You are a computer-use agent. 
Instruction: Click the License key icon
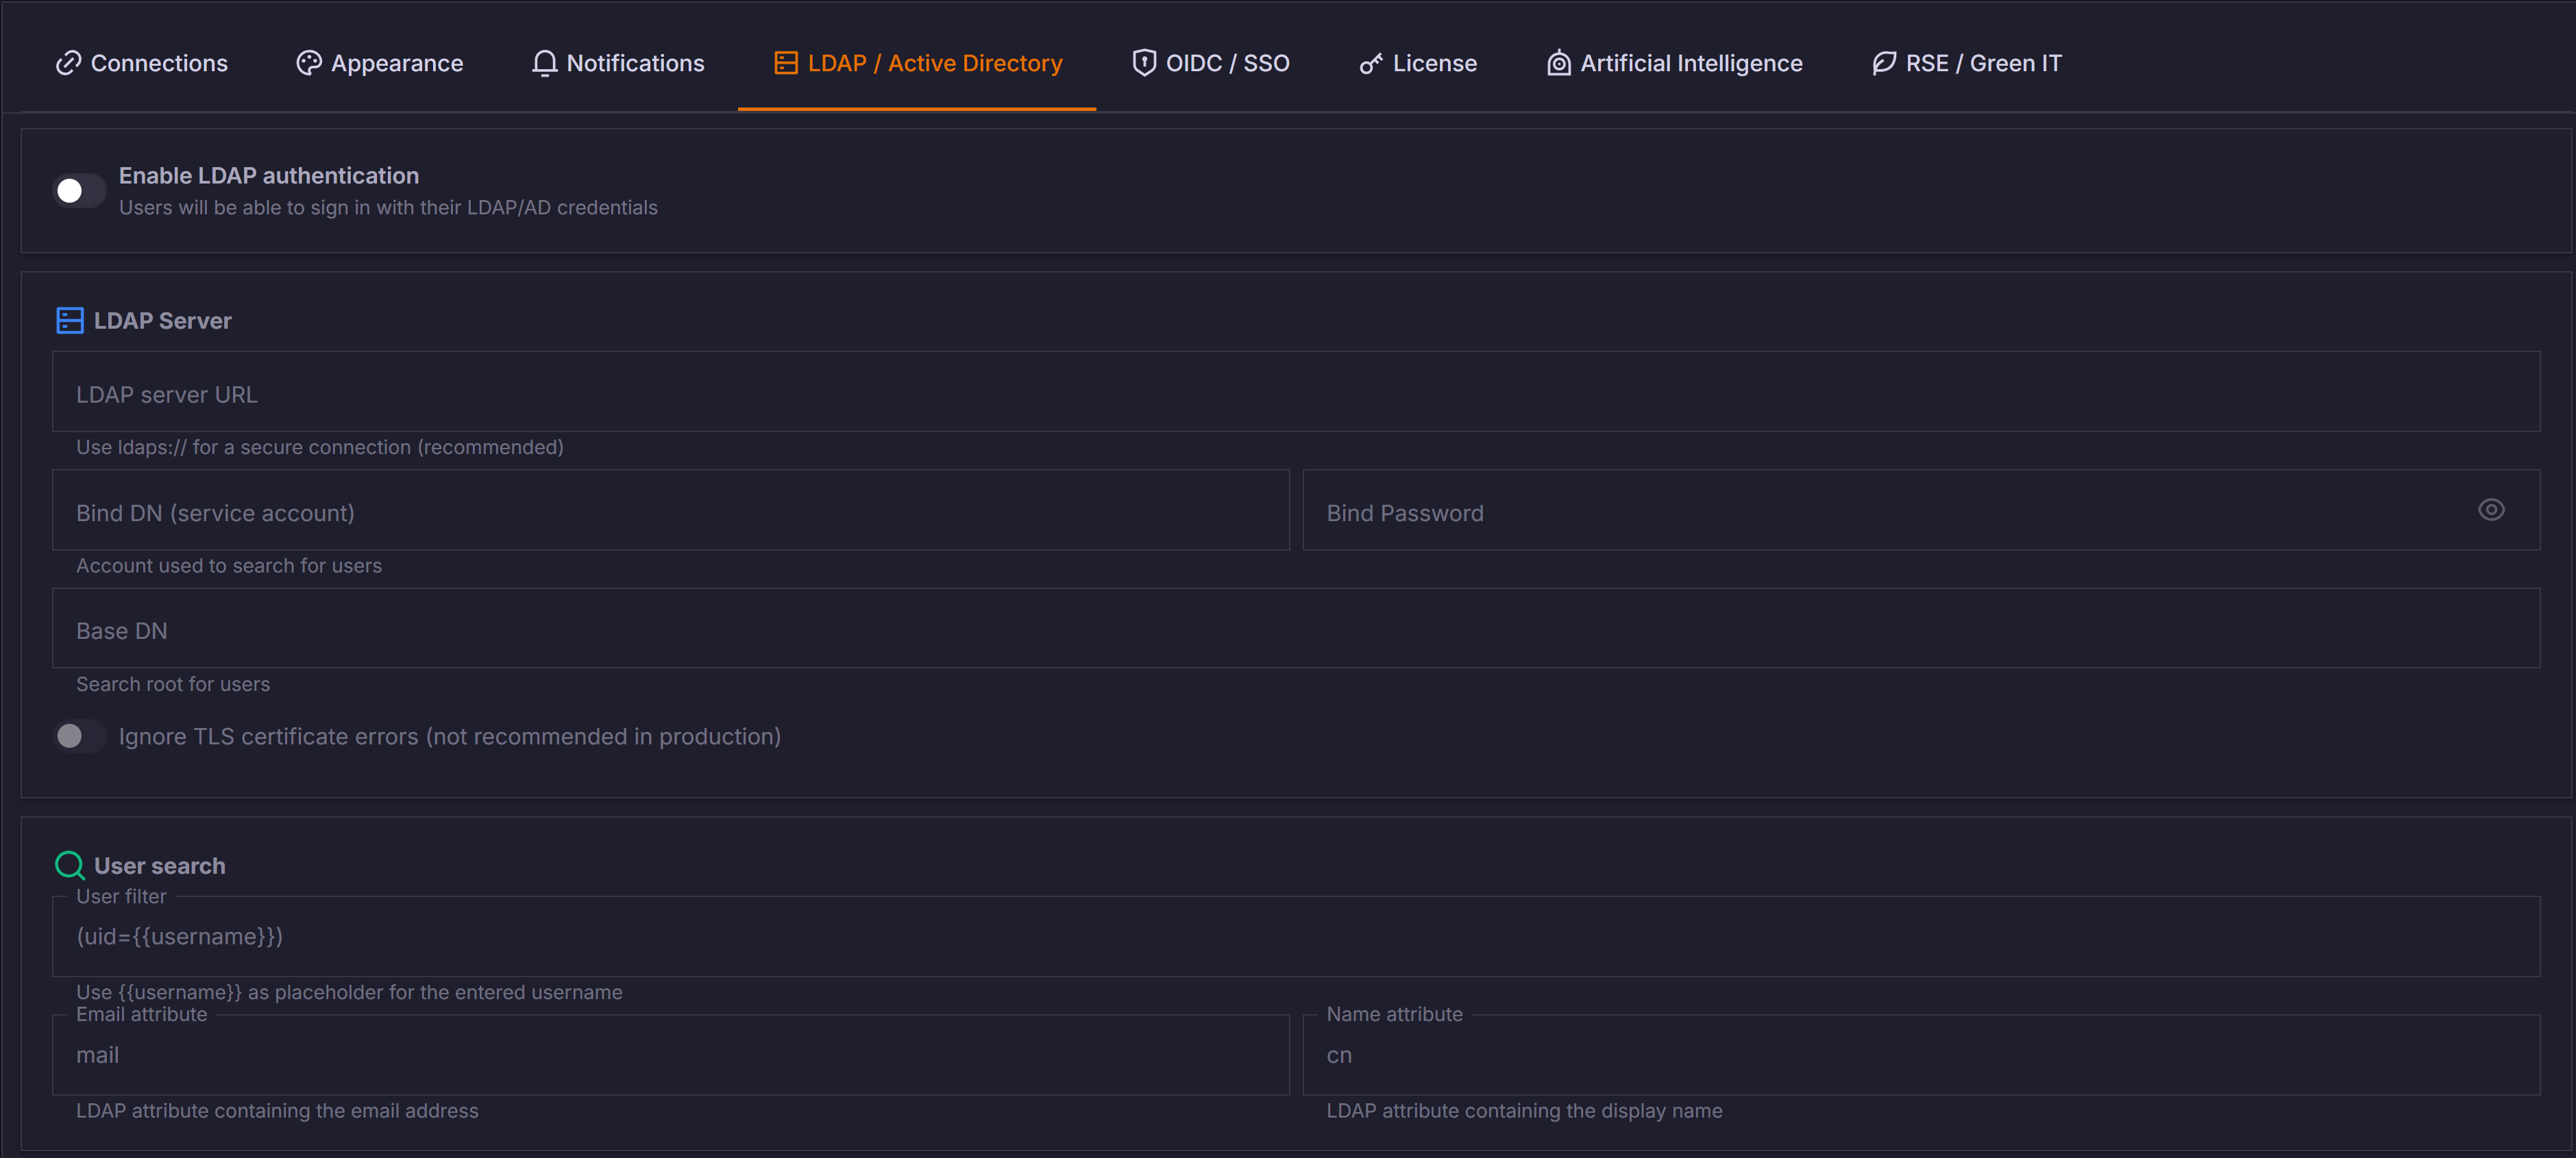[1371, 63]
